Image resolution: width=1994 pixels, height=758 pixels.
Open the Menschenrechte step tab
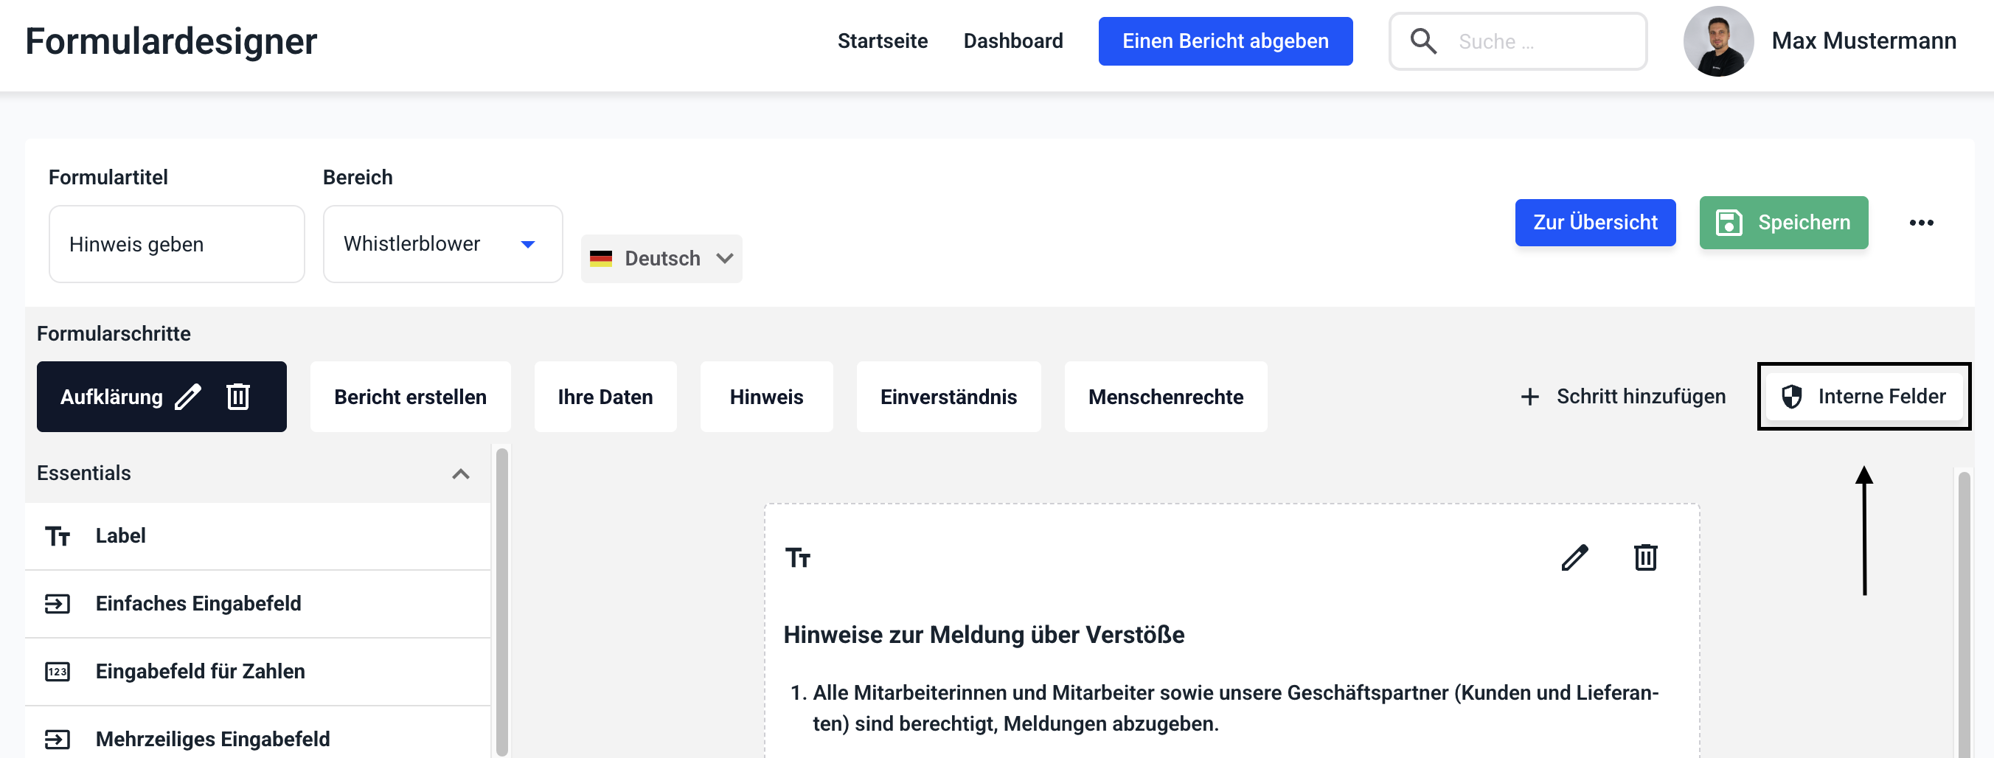coord(1165,397)
